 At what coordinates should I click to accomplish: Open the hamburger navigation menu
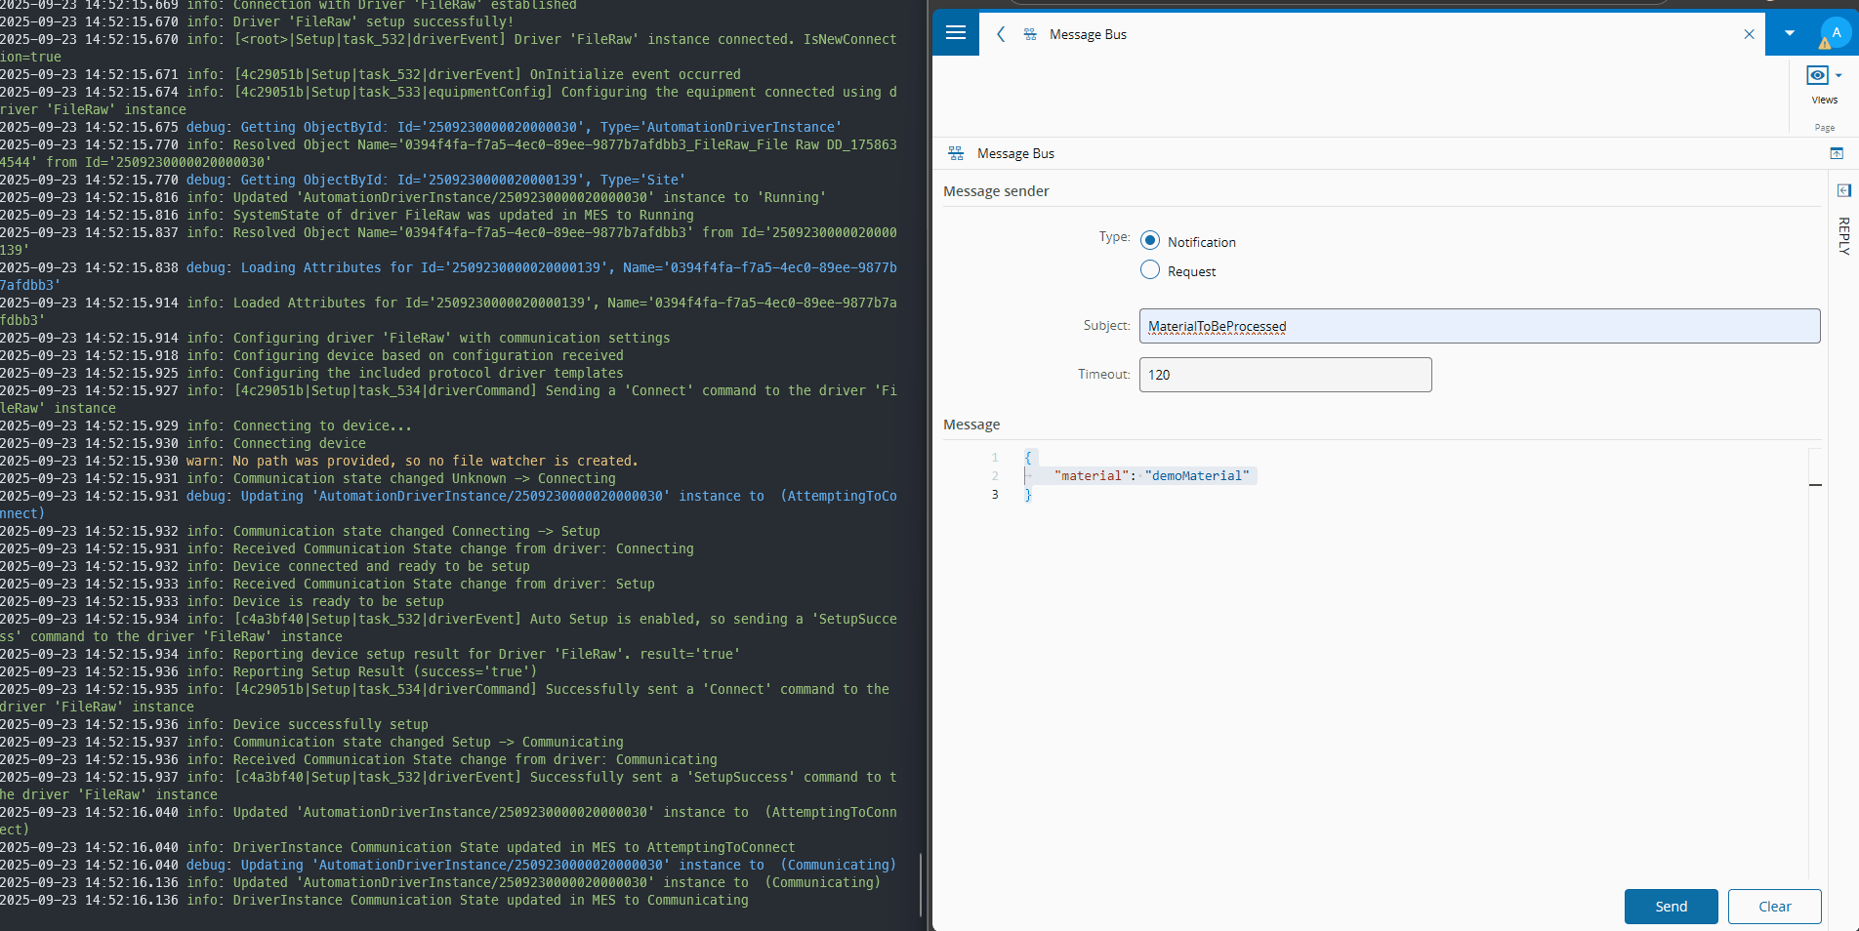956,33
